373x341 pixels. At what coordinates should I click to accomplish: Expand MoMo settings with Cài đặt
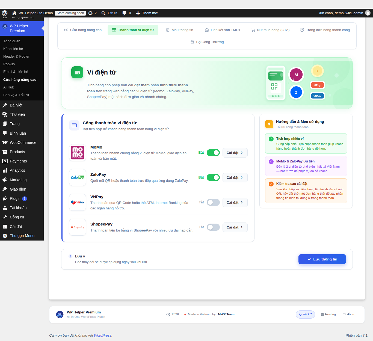(235, 153)
